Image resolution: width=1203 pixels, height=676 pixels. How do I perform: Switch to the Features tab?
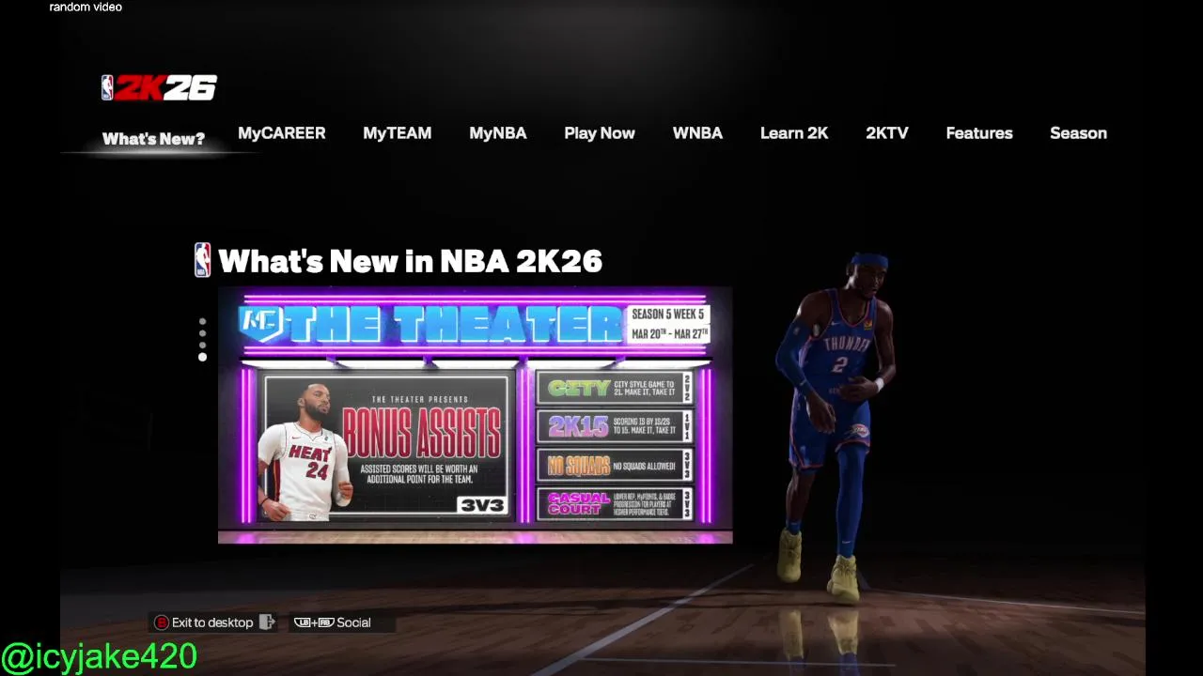[x=979, y=133]
